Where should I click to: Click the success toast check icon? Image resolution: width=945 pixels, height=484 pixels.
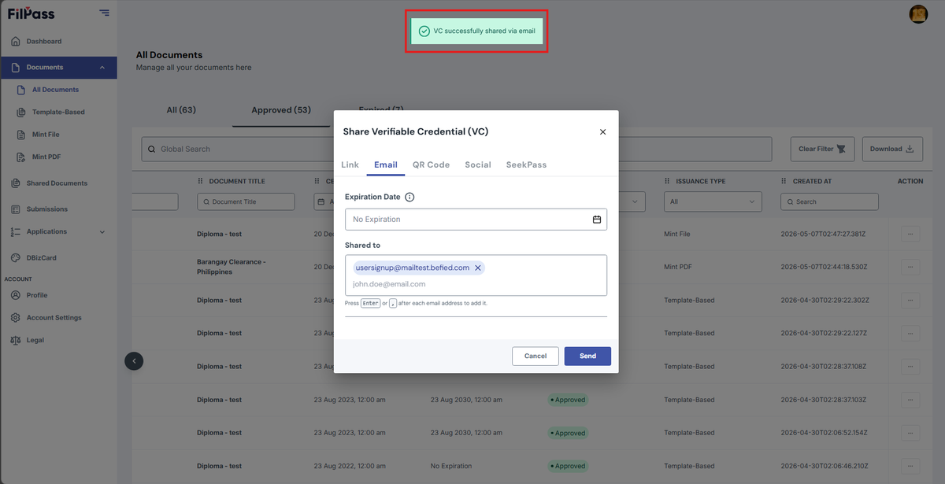tap(424, 31)
